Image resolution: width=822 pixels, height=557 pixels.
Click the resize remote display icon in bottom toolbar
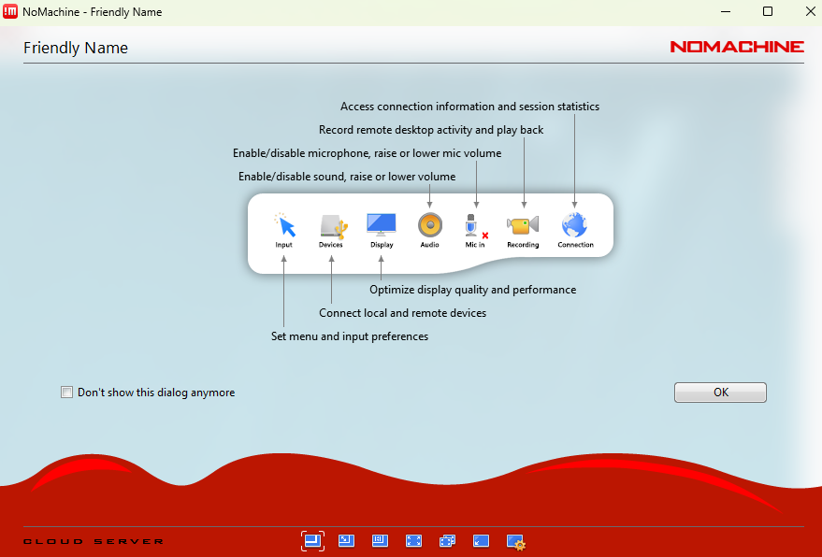pyautogui.click(x=380, y=540)
